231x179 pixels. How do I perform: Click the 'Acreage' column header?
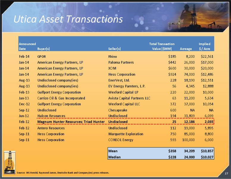pyautogui.click(x=186, y=49)
